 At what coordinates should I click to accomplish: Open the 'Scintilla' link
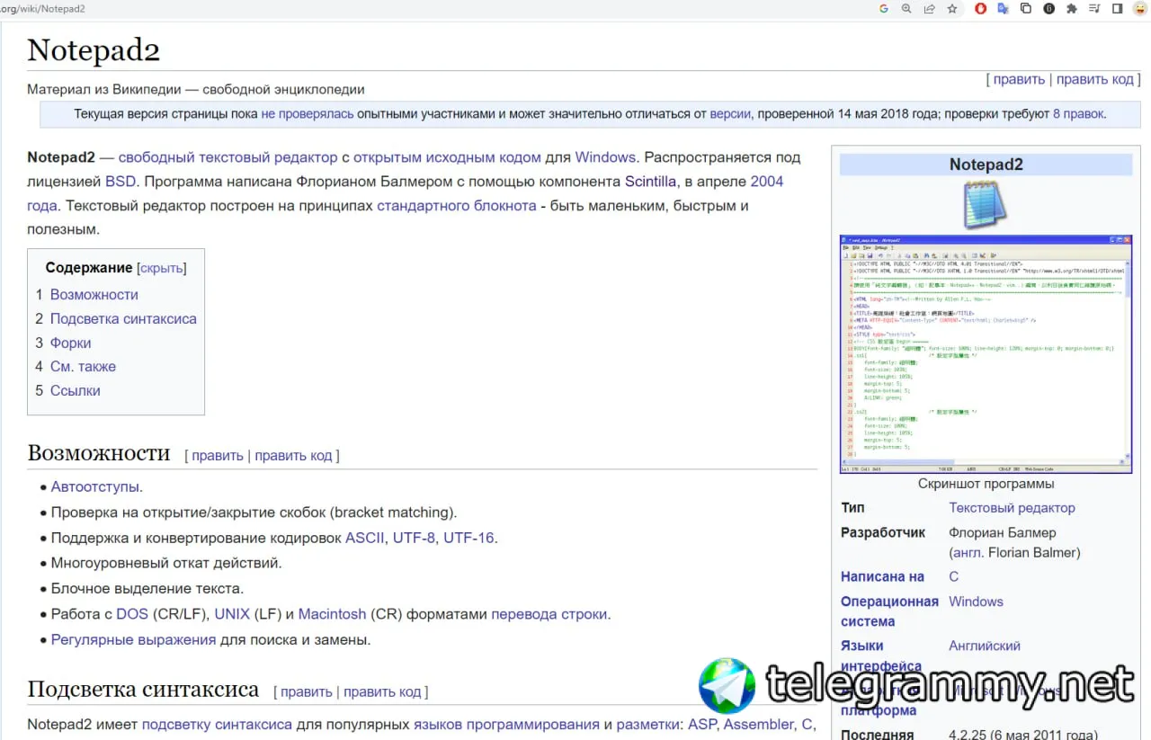pyautogui.click(x=650, y=182)
